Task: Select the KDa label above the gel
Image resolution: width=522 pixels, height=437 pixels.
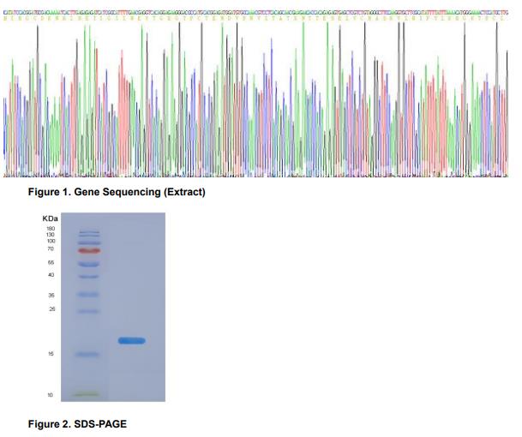Action: pyautogui.click(x=50, y=219)
